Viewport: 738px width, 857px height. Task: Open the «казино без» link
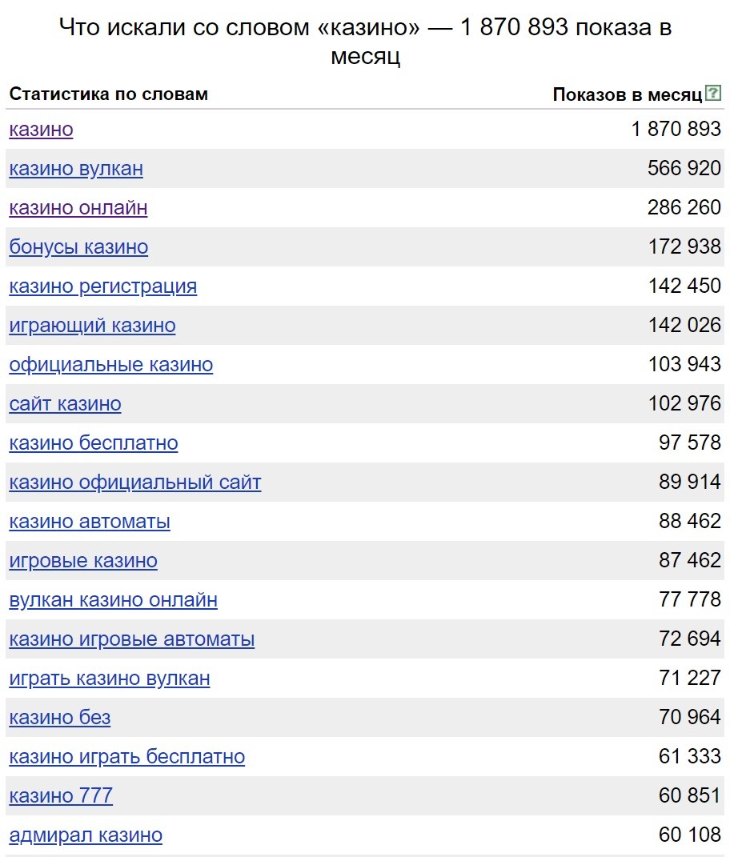point(59,719)
